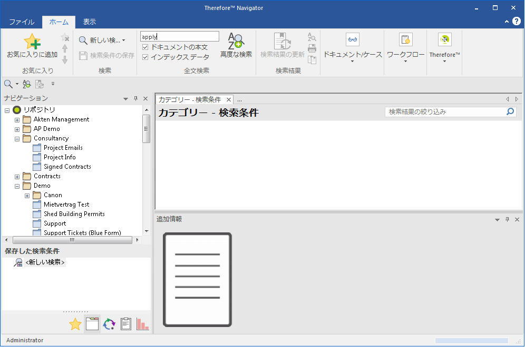Viewport: 525px width, 347px height.
Task: Open the 追加情報 panel options arrow
Action: (497, 220)
